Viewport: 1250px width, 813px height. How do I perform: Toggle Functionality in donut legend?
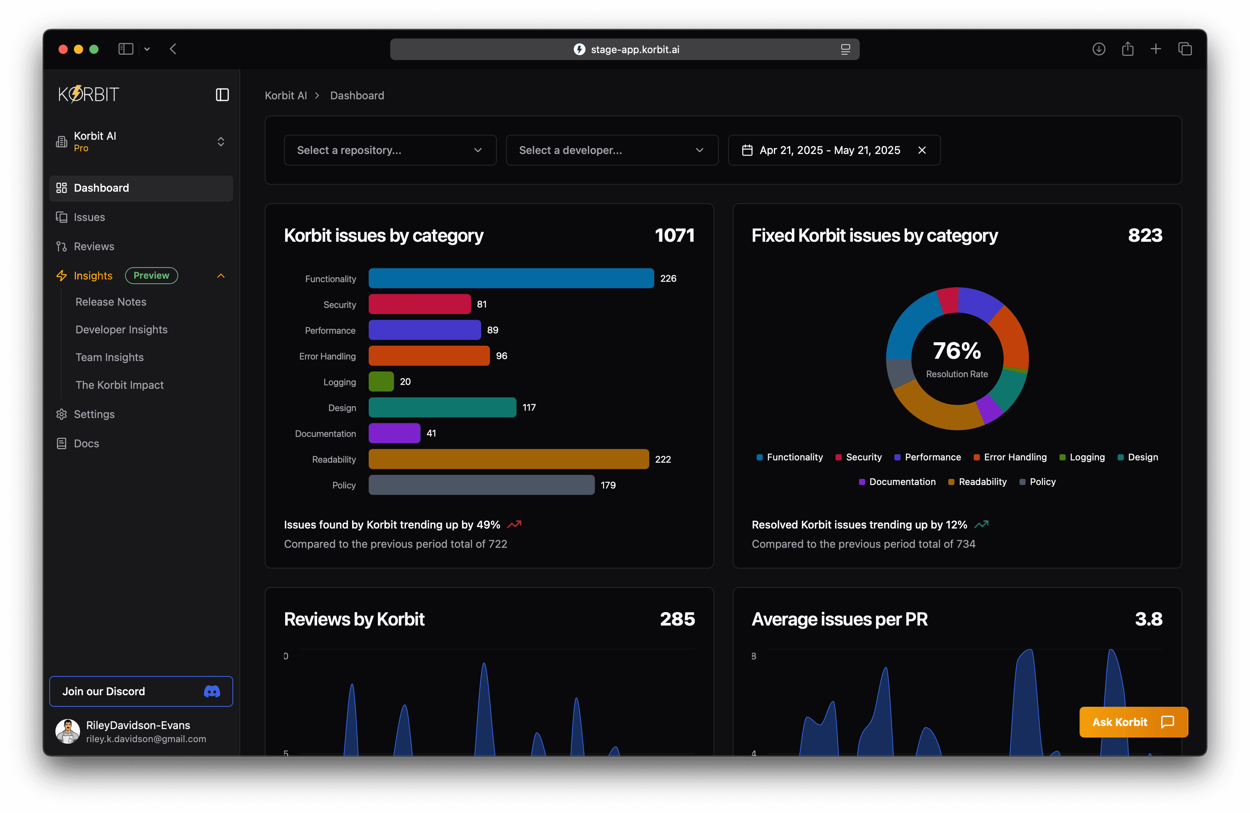click(789, 457)
